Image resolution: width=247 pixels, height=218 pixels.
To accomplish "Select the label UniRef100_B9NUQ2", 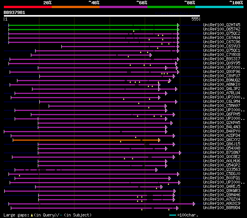I will pyautogui.click(x=222, y=80).
